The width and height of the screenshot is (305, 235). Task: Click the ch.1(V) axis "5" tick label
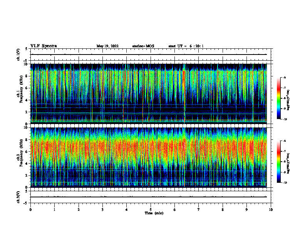click(26, 49)
